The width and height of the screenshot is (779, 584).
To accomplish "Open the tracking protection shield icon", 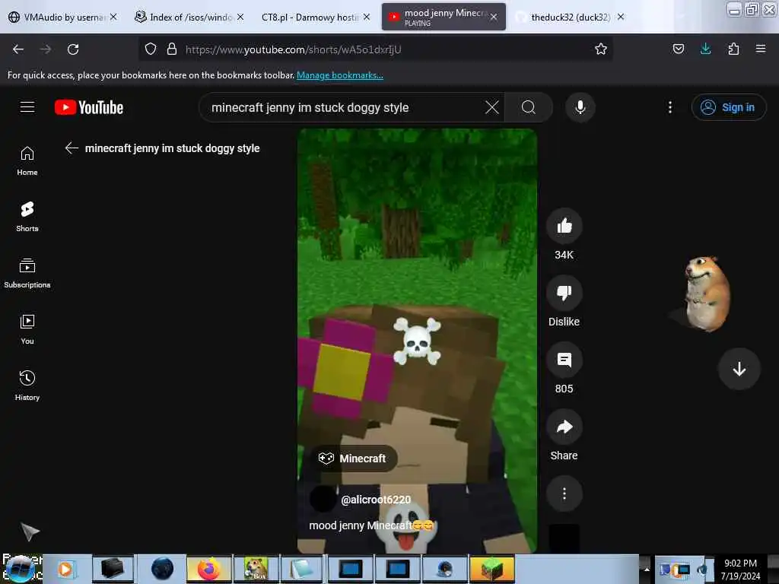I will 151,49.
